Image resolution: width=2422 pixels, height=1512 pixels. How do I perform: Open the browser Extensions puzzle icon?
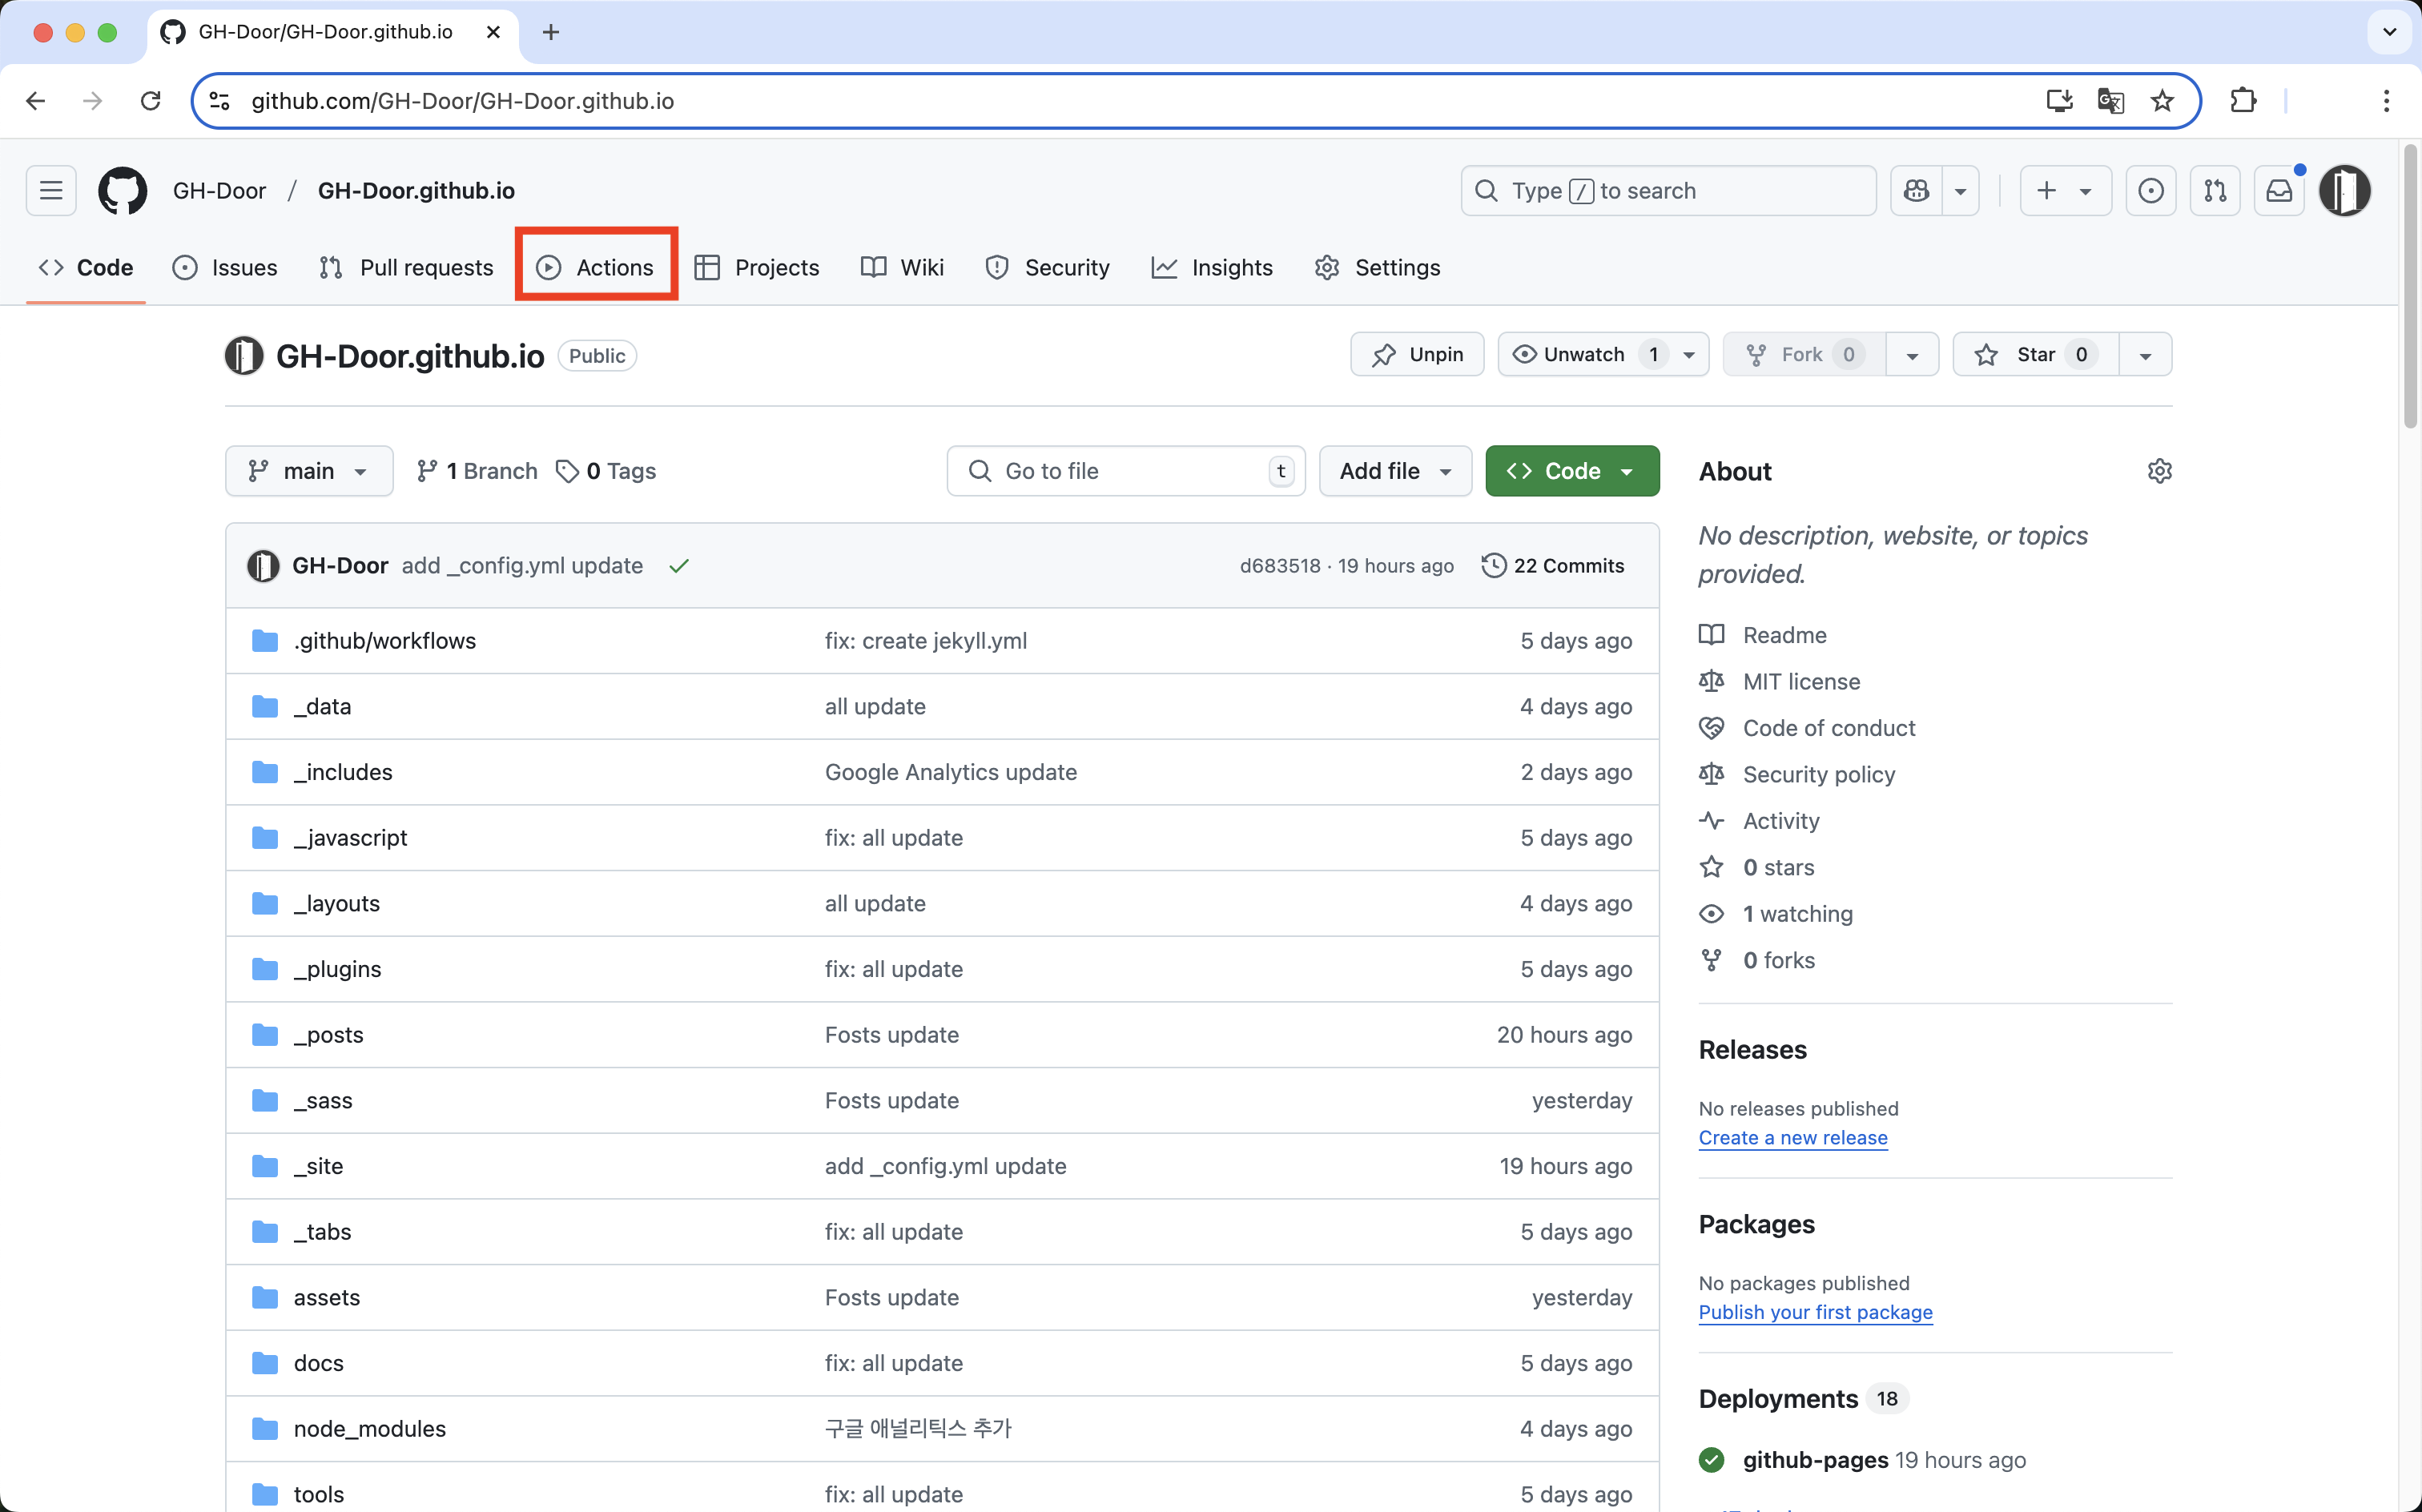click(x=2243, y=101)
